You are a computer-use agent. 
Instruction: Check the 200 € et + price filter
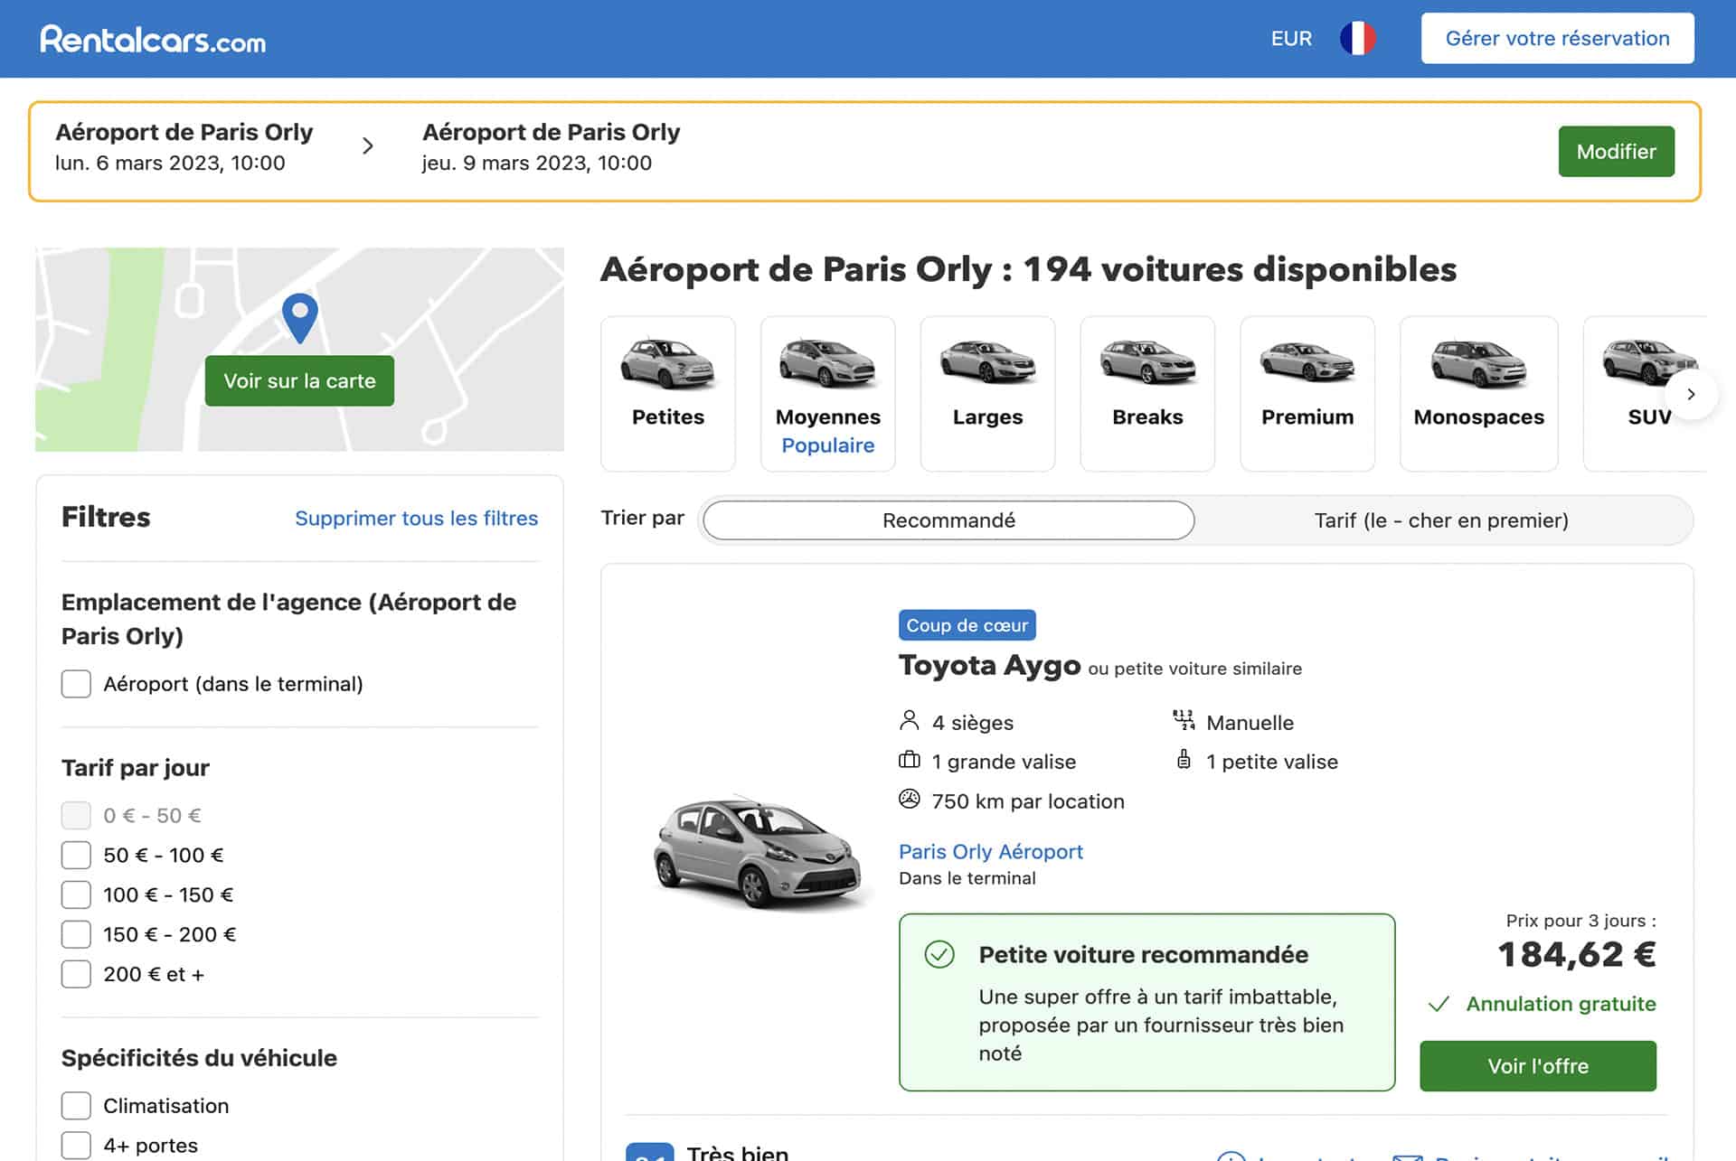click(x=76, y=974)
